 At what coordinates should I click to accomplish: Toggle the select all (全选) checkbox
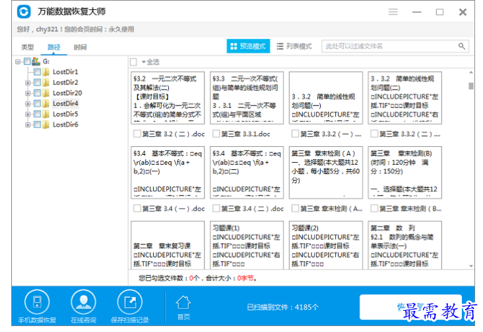click(x=133, y=62)
